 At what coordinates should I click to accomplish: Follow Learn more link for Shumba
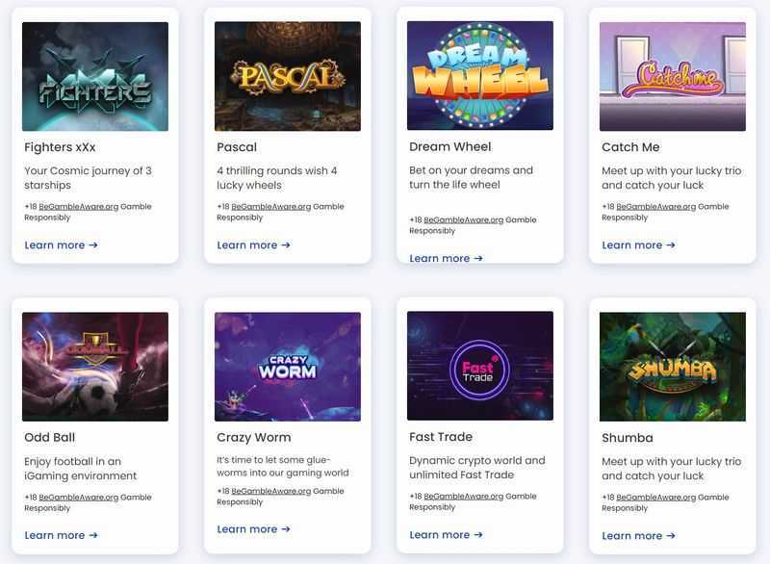639,535
